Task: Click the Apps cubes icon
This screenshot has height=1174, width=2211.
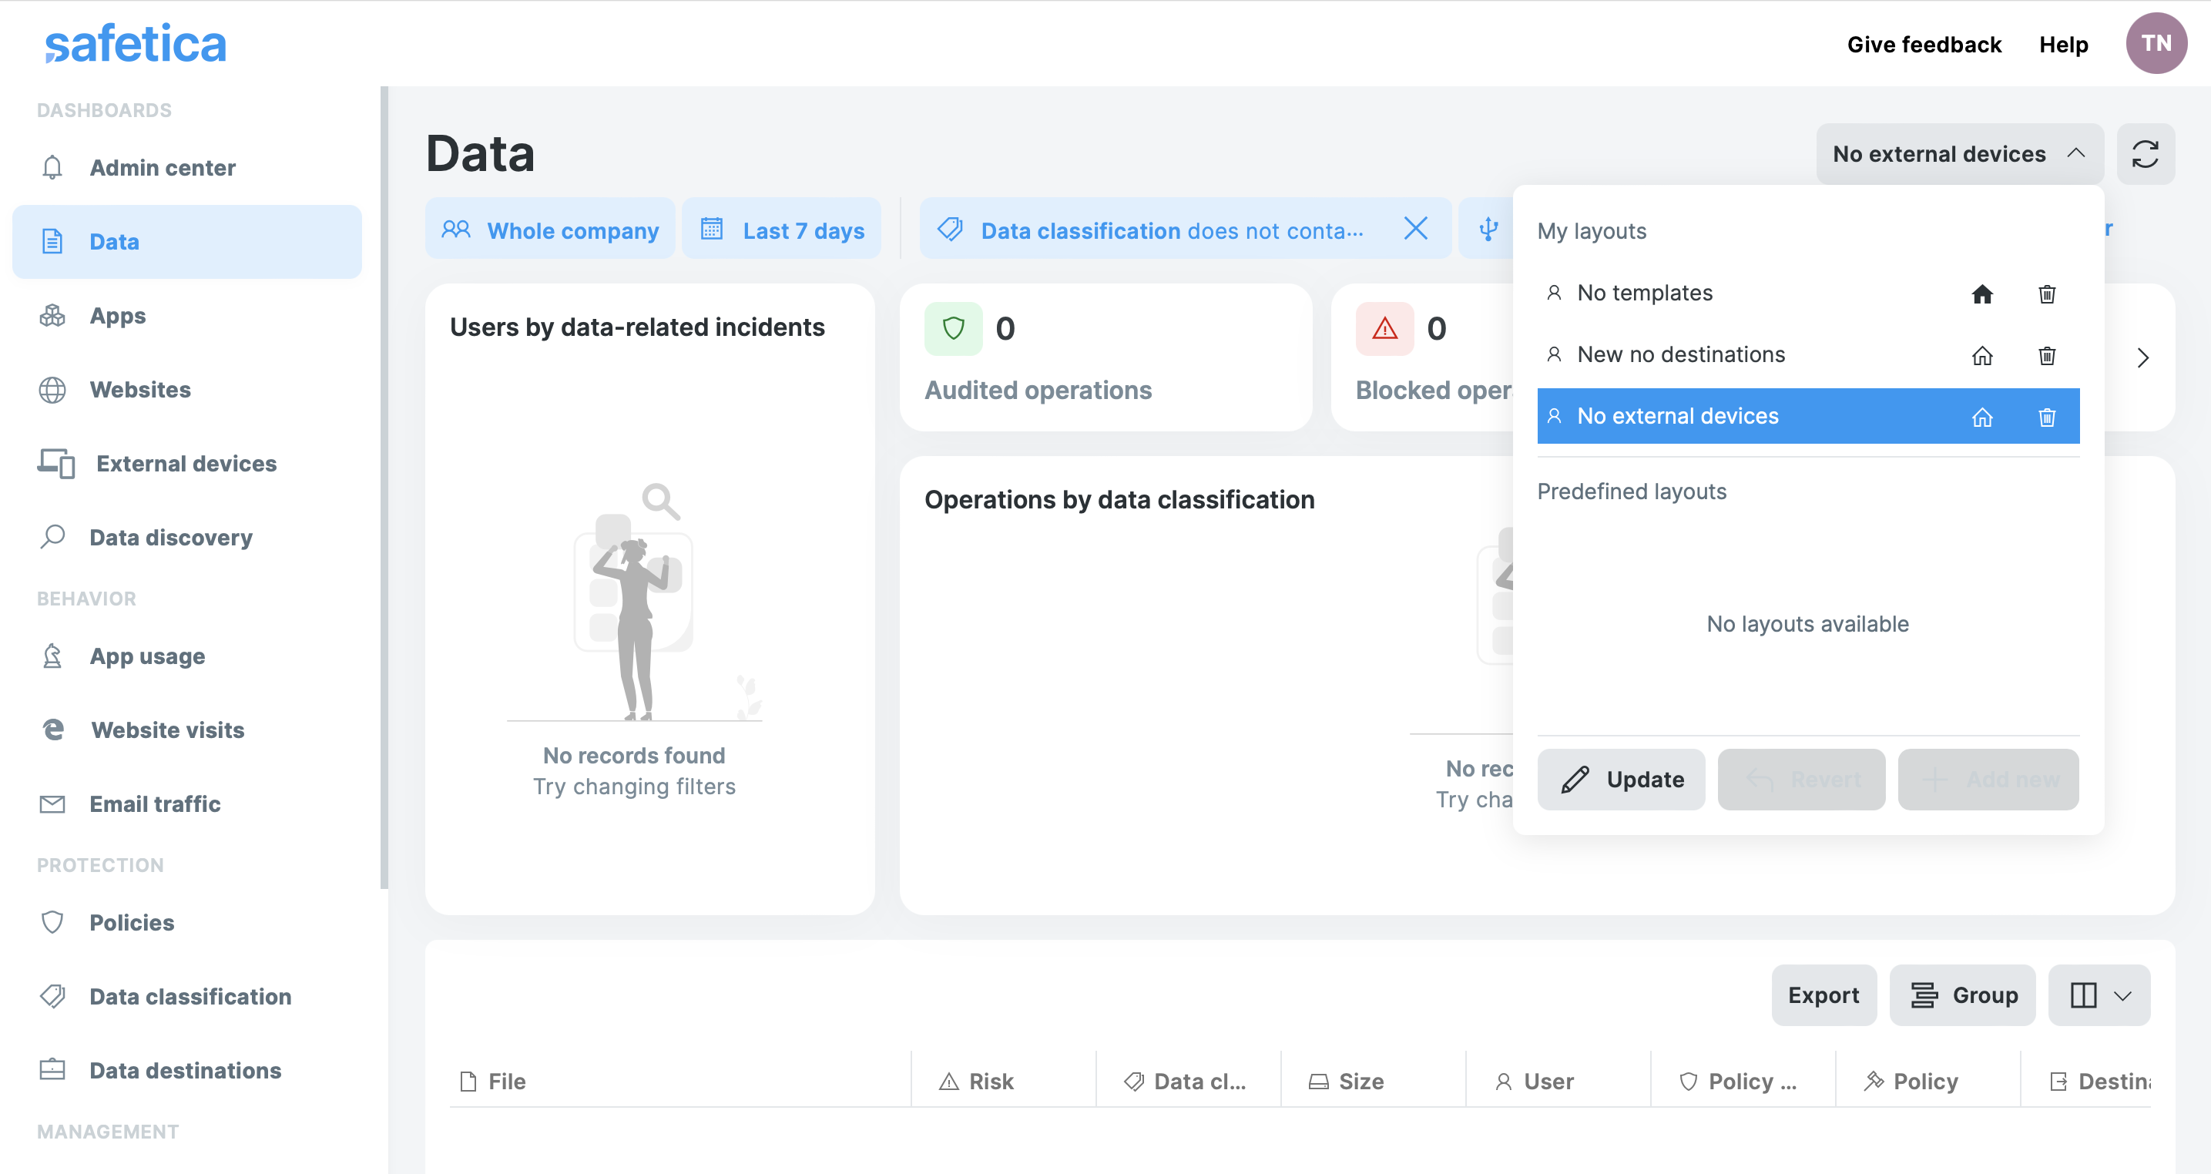Action: tap(52, 315)
